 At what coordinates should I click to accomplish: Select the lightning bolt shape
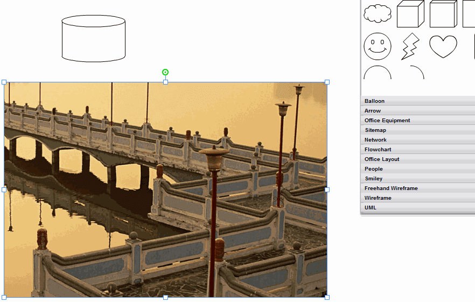(410, 46)
